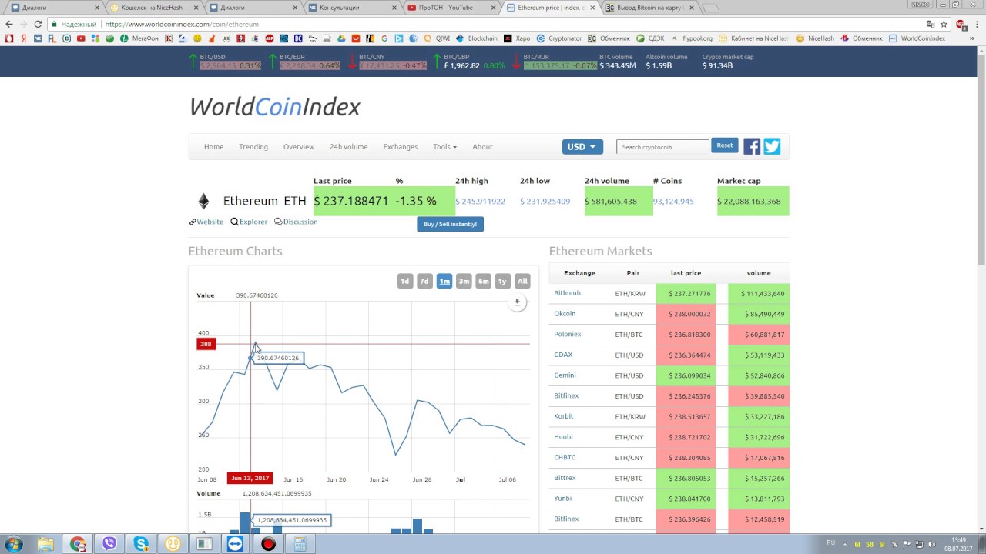Expand the Tools dropdown menu
986x554 pixels.
444,147
